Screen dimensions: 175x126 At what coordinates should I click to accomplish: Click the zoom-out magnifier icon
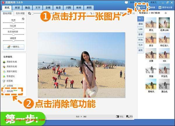click(x=29, y=13)
